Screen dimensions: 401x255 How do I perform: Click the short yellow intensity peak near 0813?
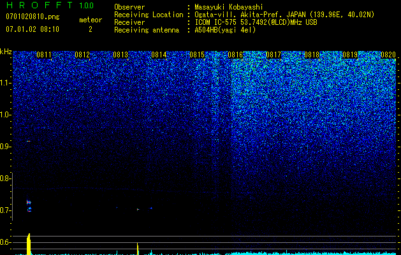(138, 249)
